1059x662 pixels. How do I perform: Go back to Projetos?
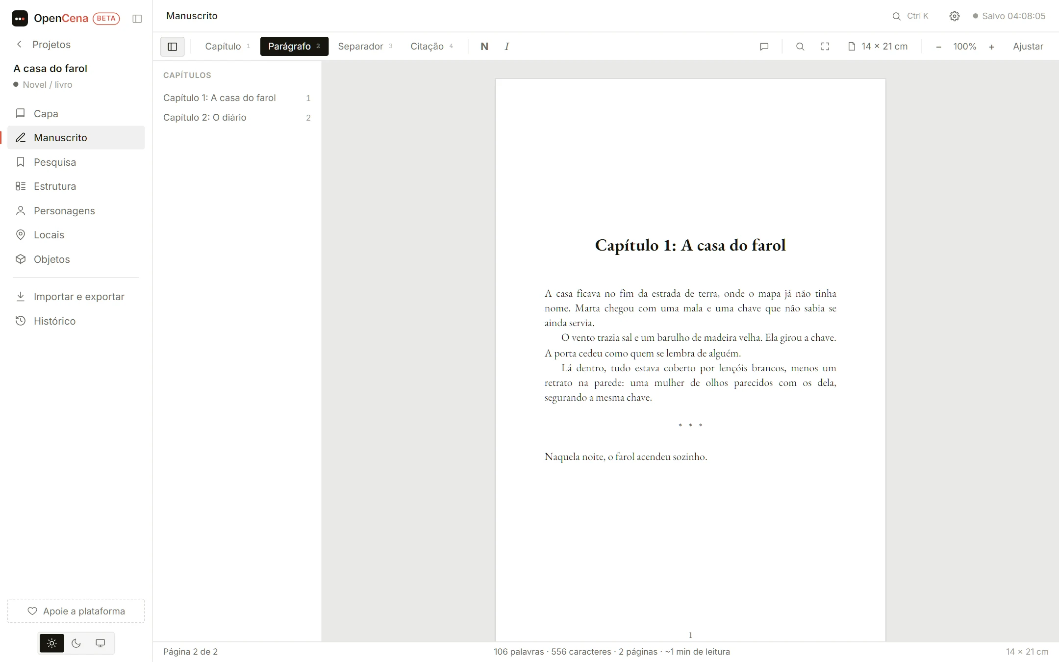pos(43,45)
